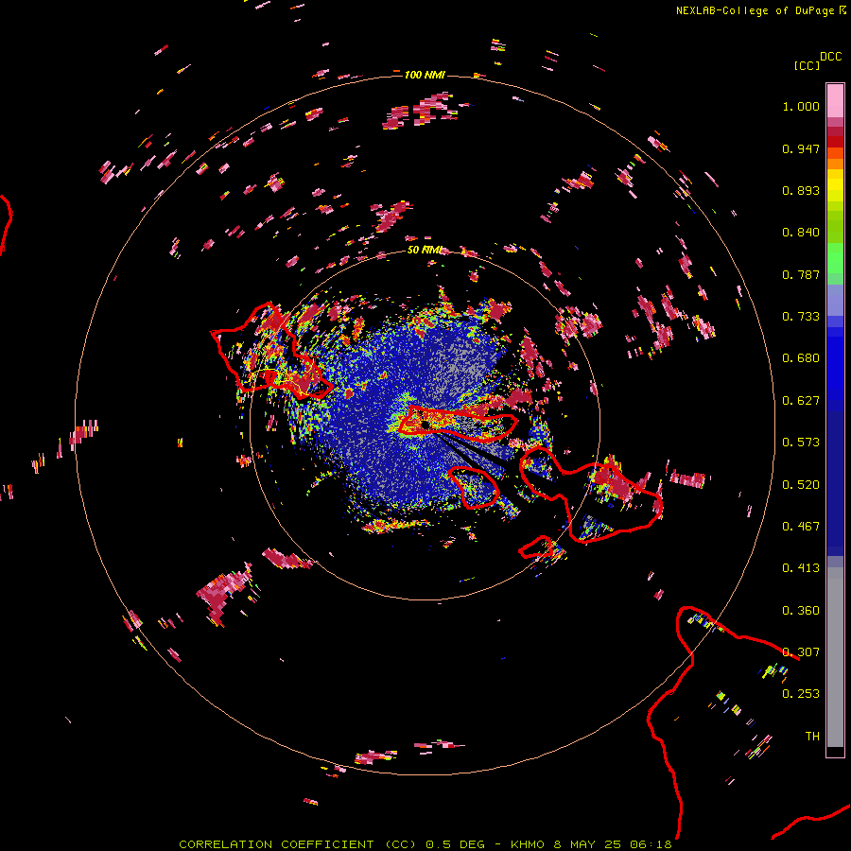
Task: Click the pink top segment of color bar
Action: [835, 100]
